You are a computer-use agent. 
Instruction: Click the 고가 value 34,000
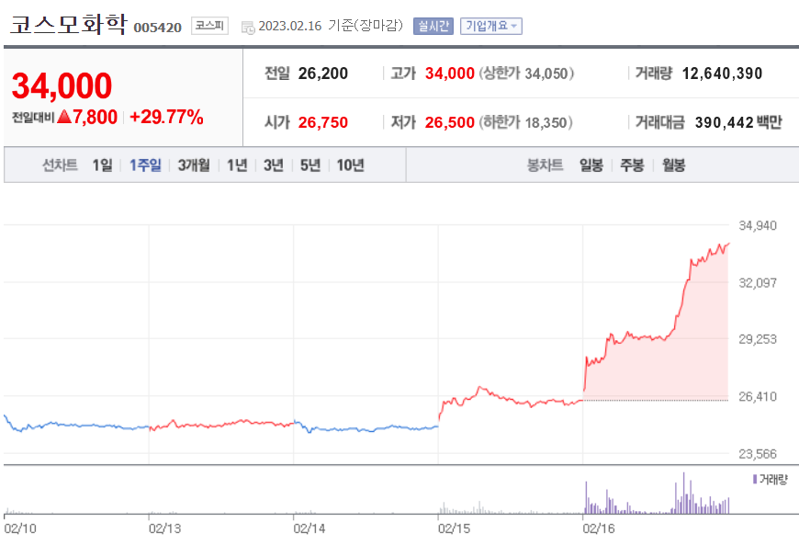[449, 74]
